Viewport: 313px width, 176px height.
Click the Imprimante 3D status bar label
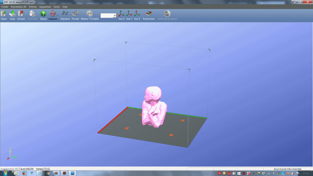(9, 169)
